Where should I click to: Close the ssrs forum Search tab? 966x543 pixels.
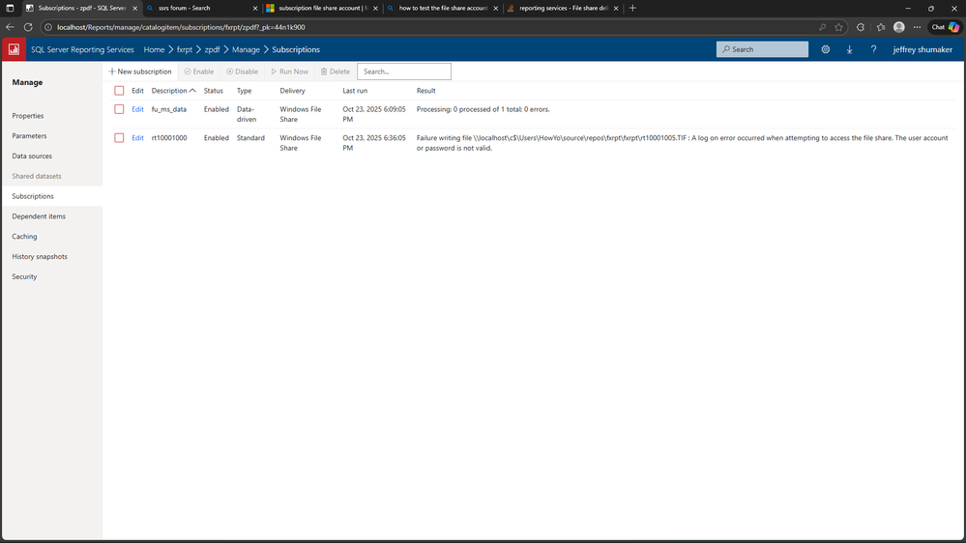click(x=255, y=8)
